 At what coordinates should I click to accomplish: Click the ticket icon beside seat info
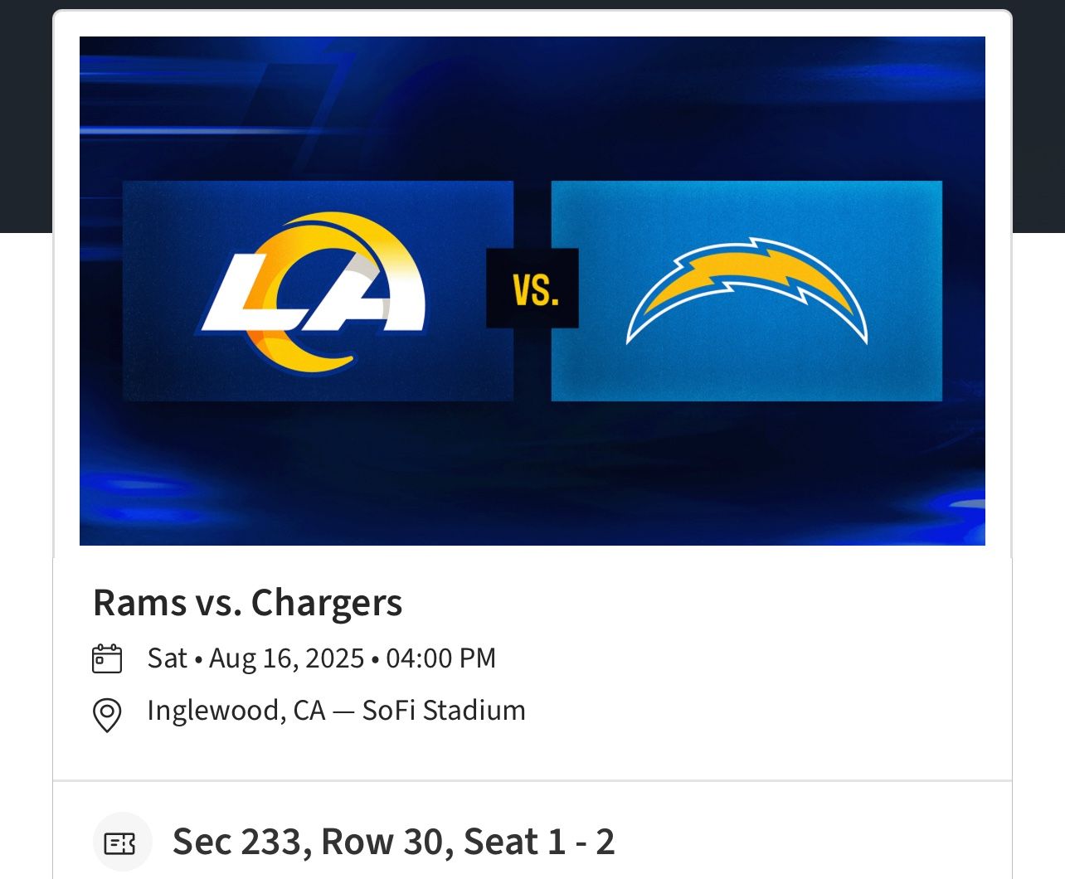pos(122,843)
